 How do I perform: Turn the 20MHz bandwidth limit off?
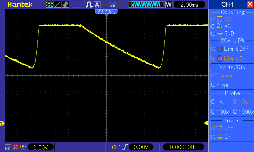(213, 49)
